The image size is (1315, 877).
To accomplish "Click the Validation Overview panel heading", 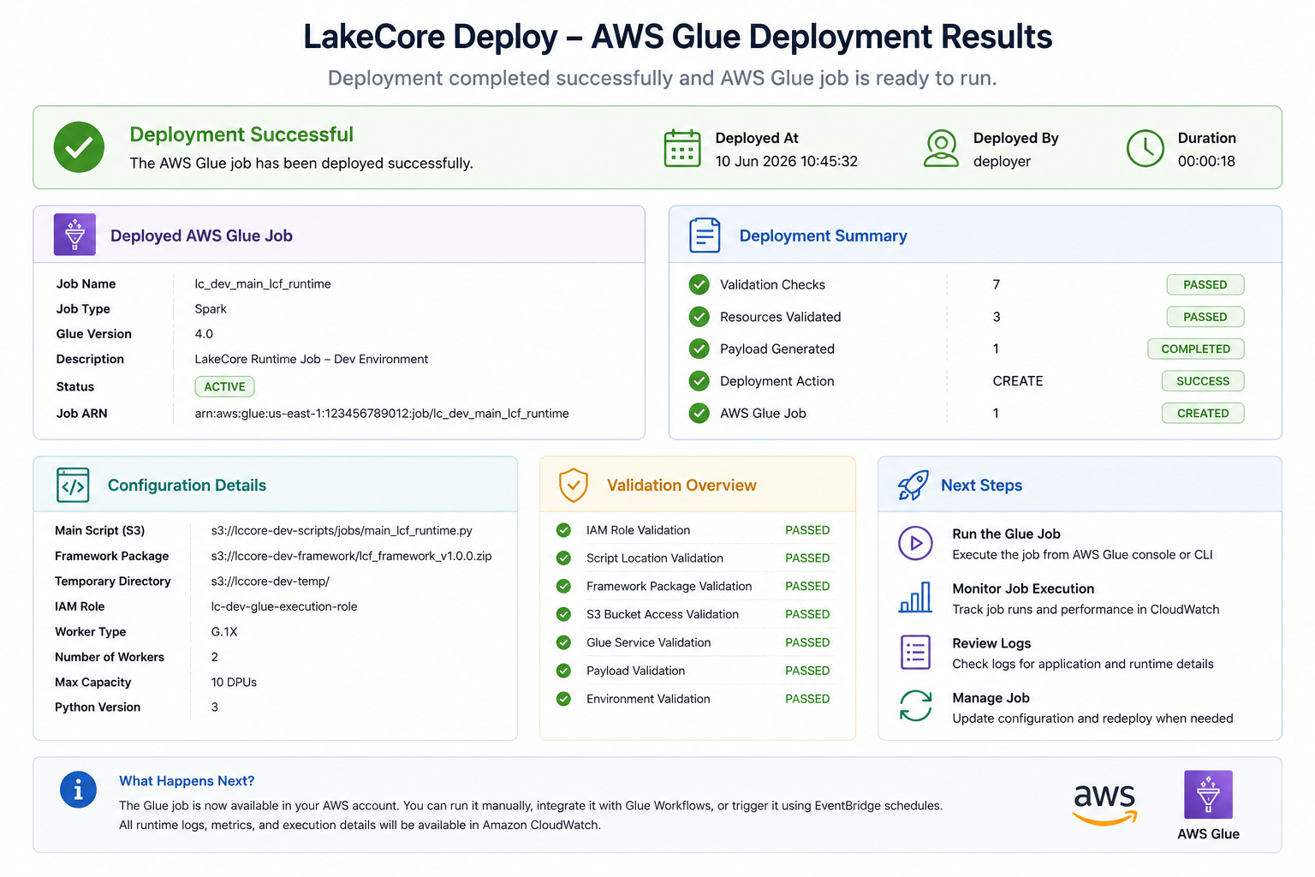I will coord(681,486).
